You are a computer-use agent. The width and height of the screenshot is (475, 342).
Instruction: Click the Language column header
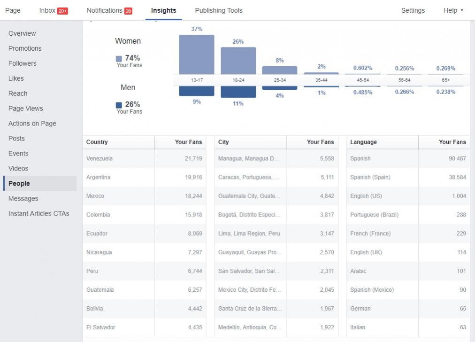click(x=363, y=142)
